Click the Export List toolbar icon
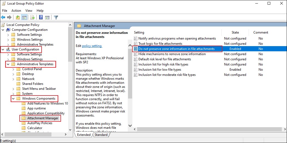 coord(33,17)
